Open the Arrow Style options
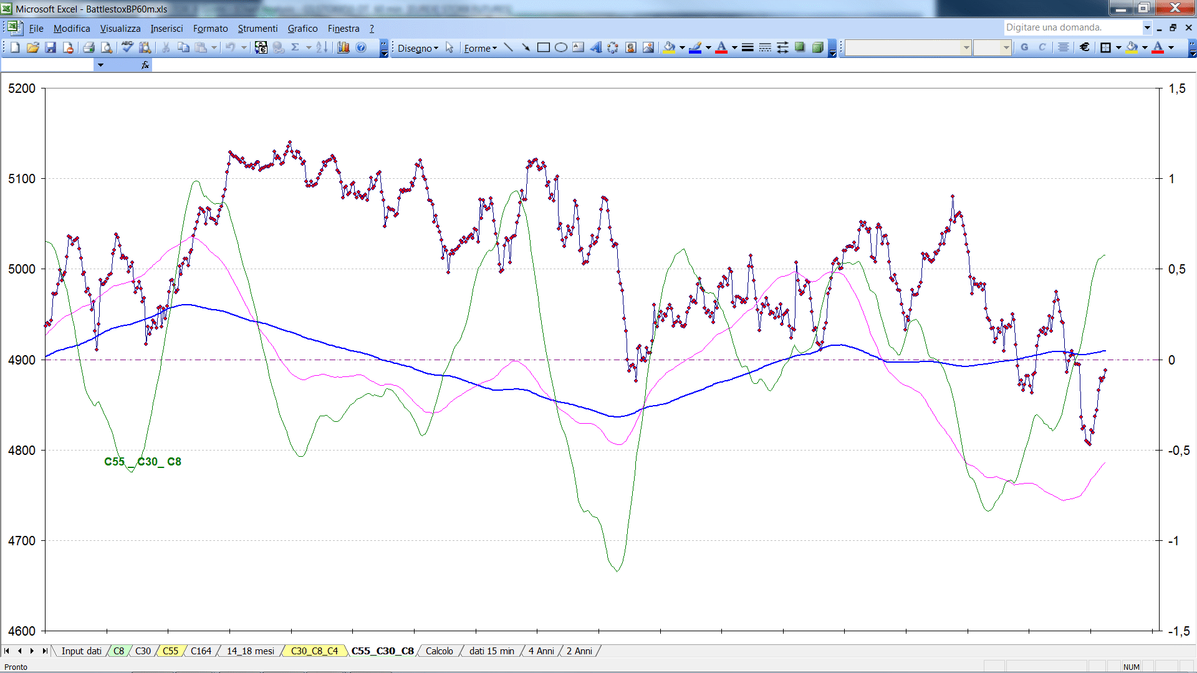 pos(782,47)
